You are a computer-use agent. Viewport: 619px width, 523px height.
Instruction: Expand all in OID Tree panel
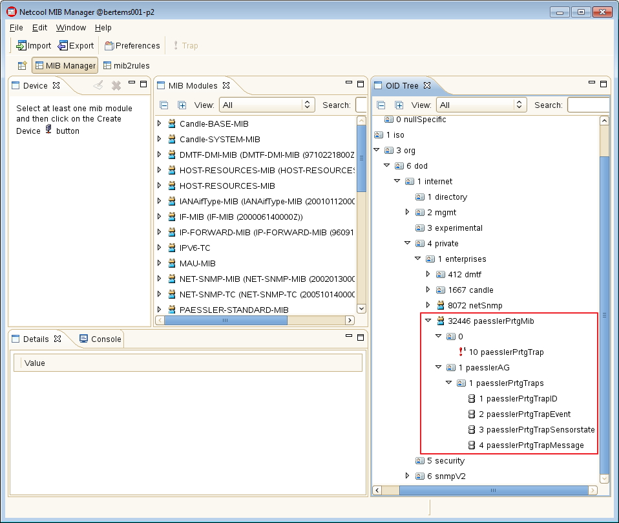(x=399, y=105)
